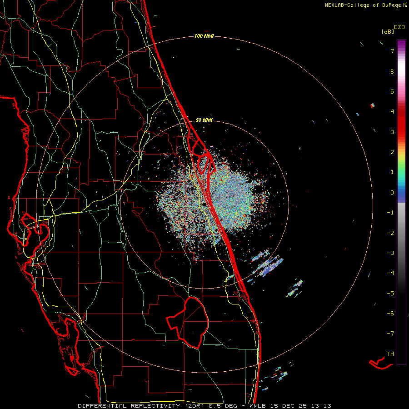This screenshot has height=409, width=409.
Task: Click the "7" value on color scale
Action: (392, 51)
